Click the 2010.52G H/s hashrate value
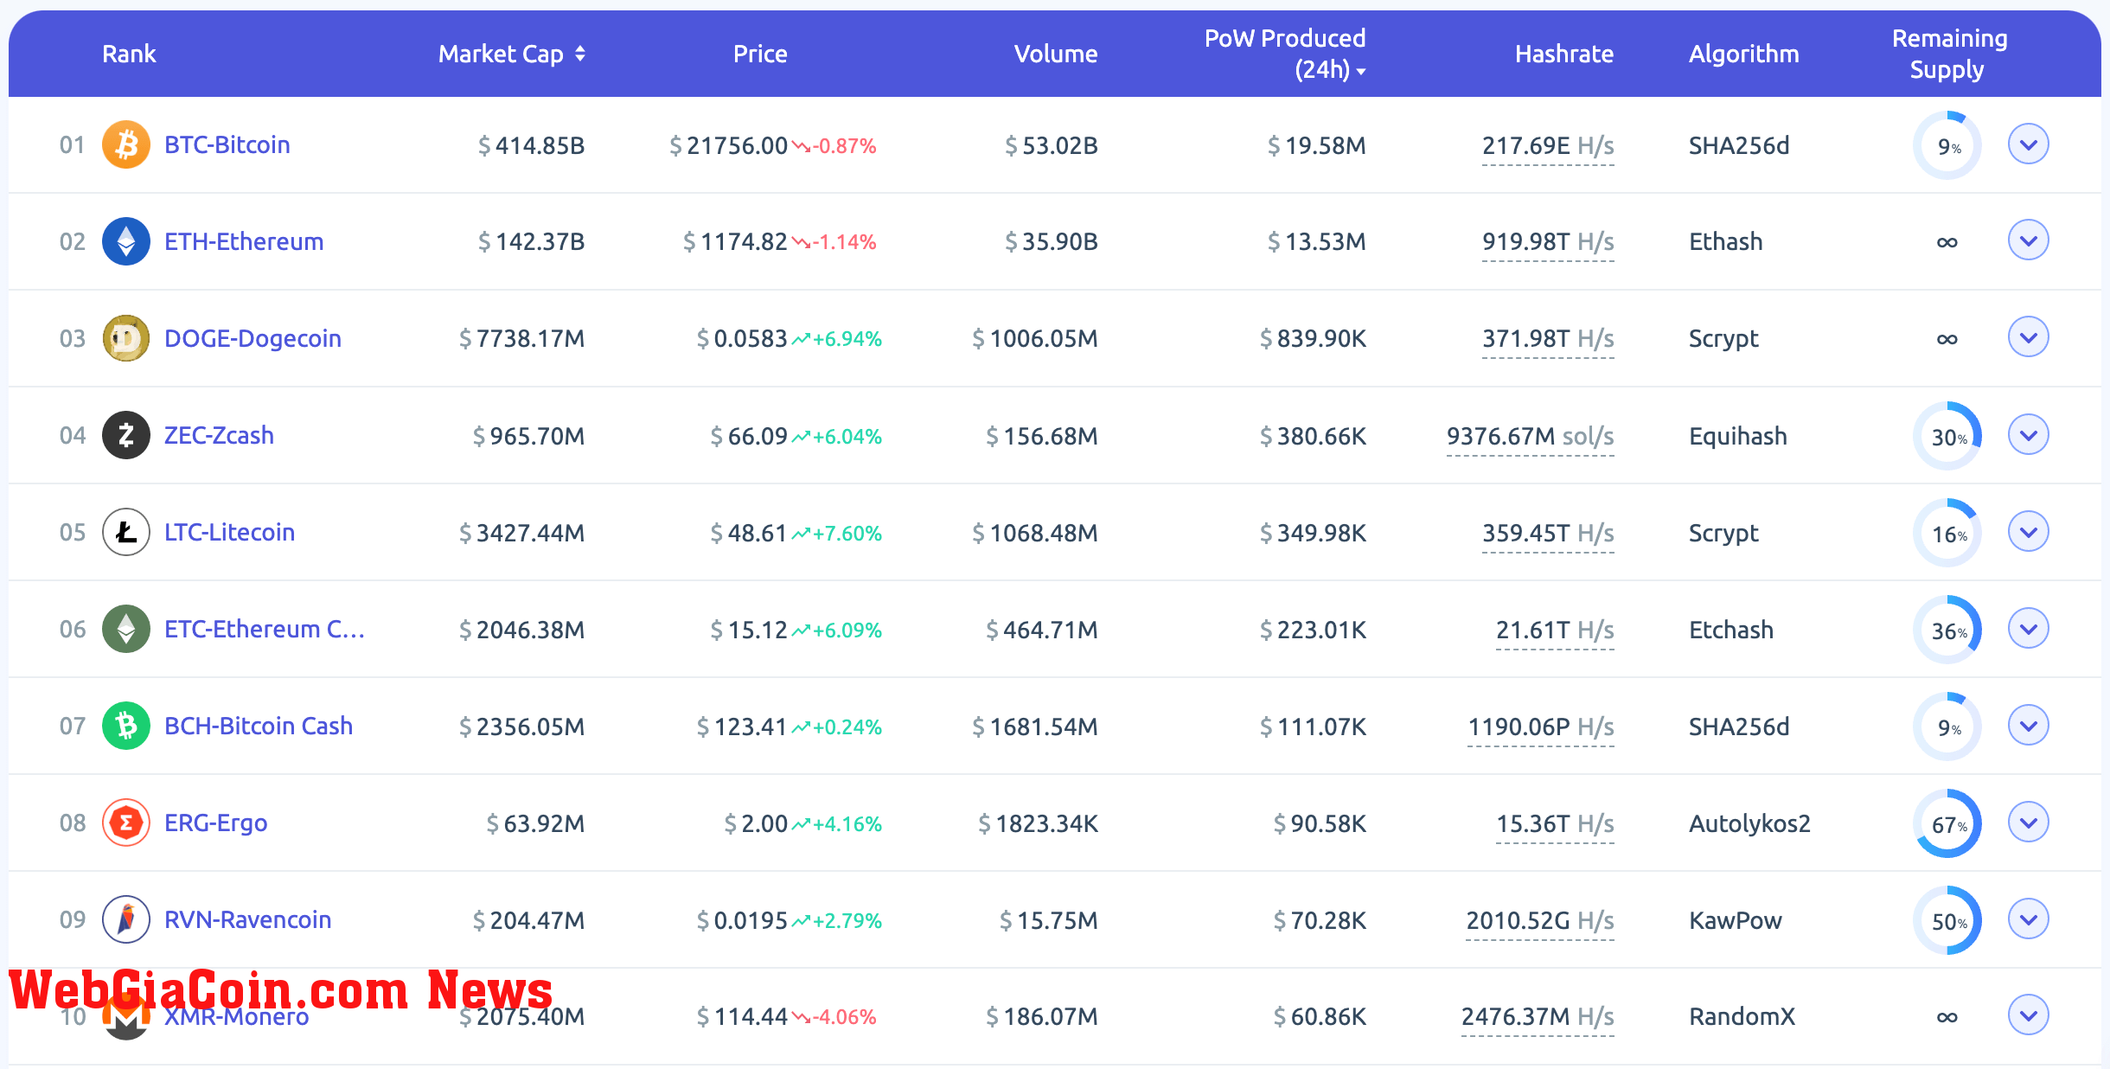The image size is (2110, 1069). [x=1540, y=920]
